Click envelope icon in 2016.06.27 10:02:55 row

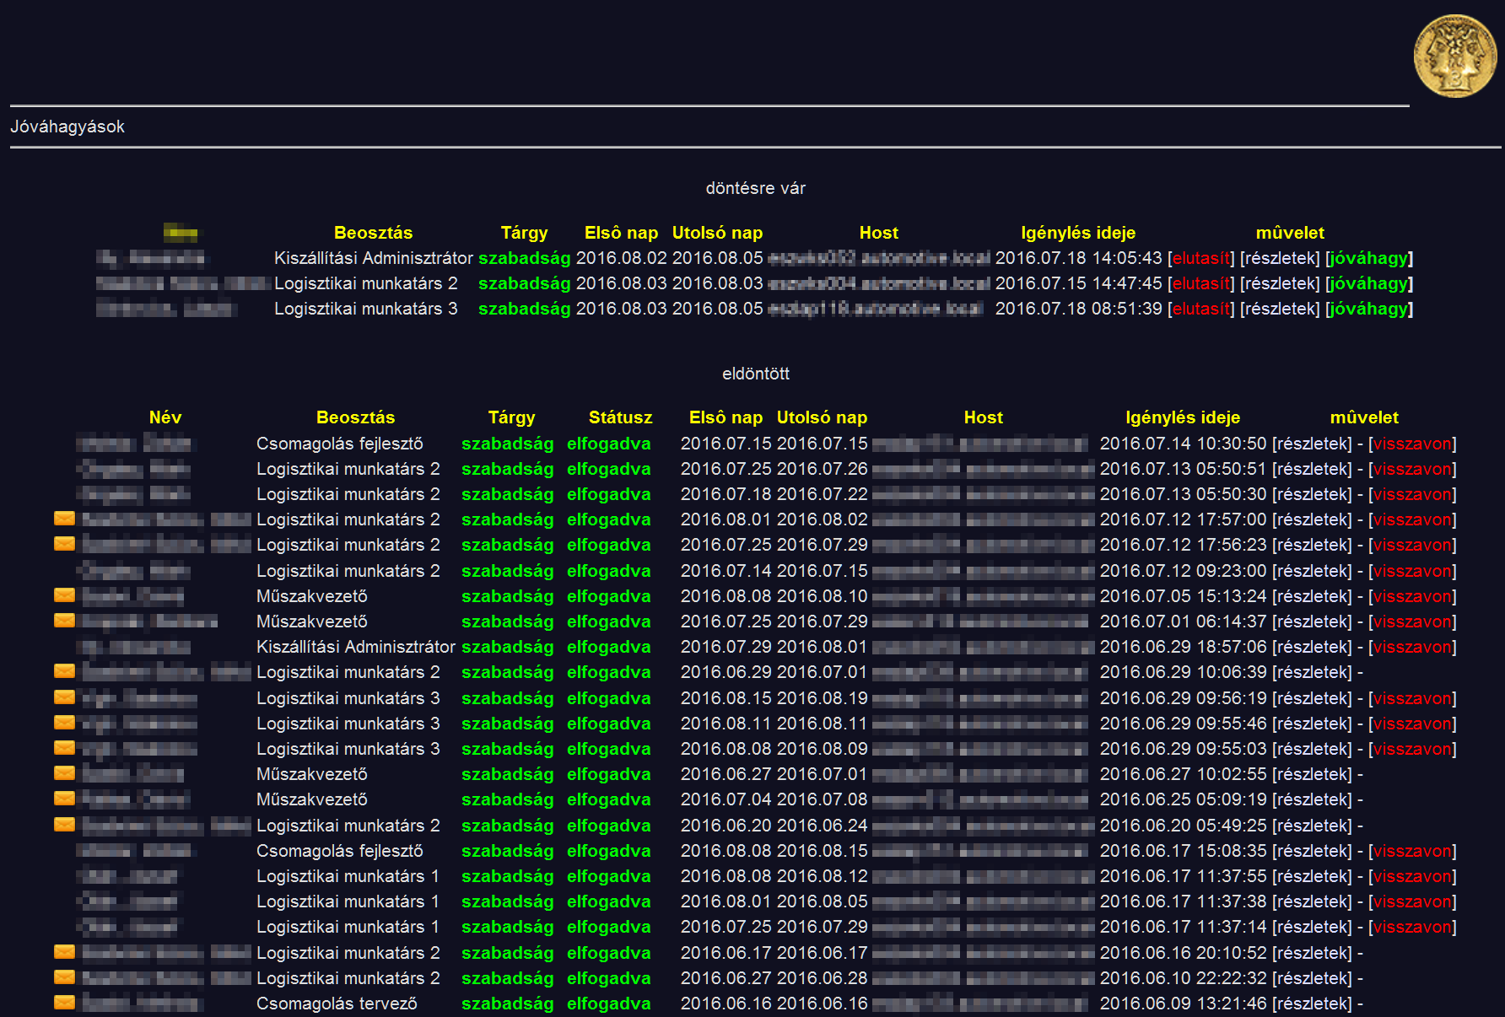65,773
